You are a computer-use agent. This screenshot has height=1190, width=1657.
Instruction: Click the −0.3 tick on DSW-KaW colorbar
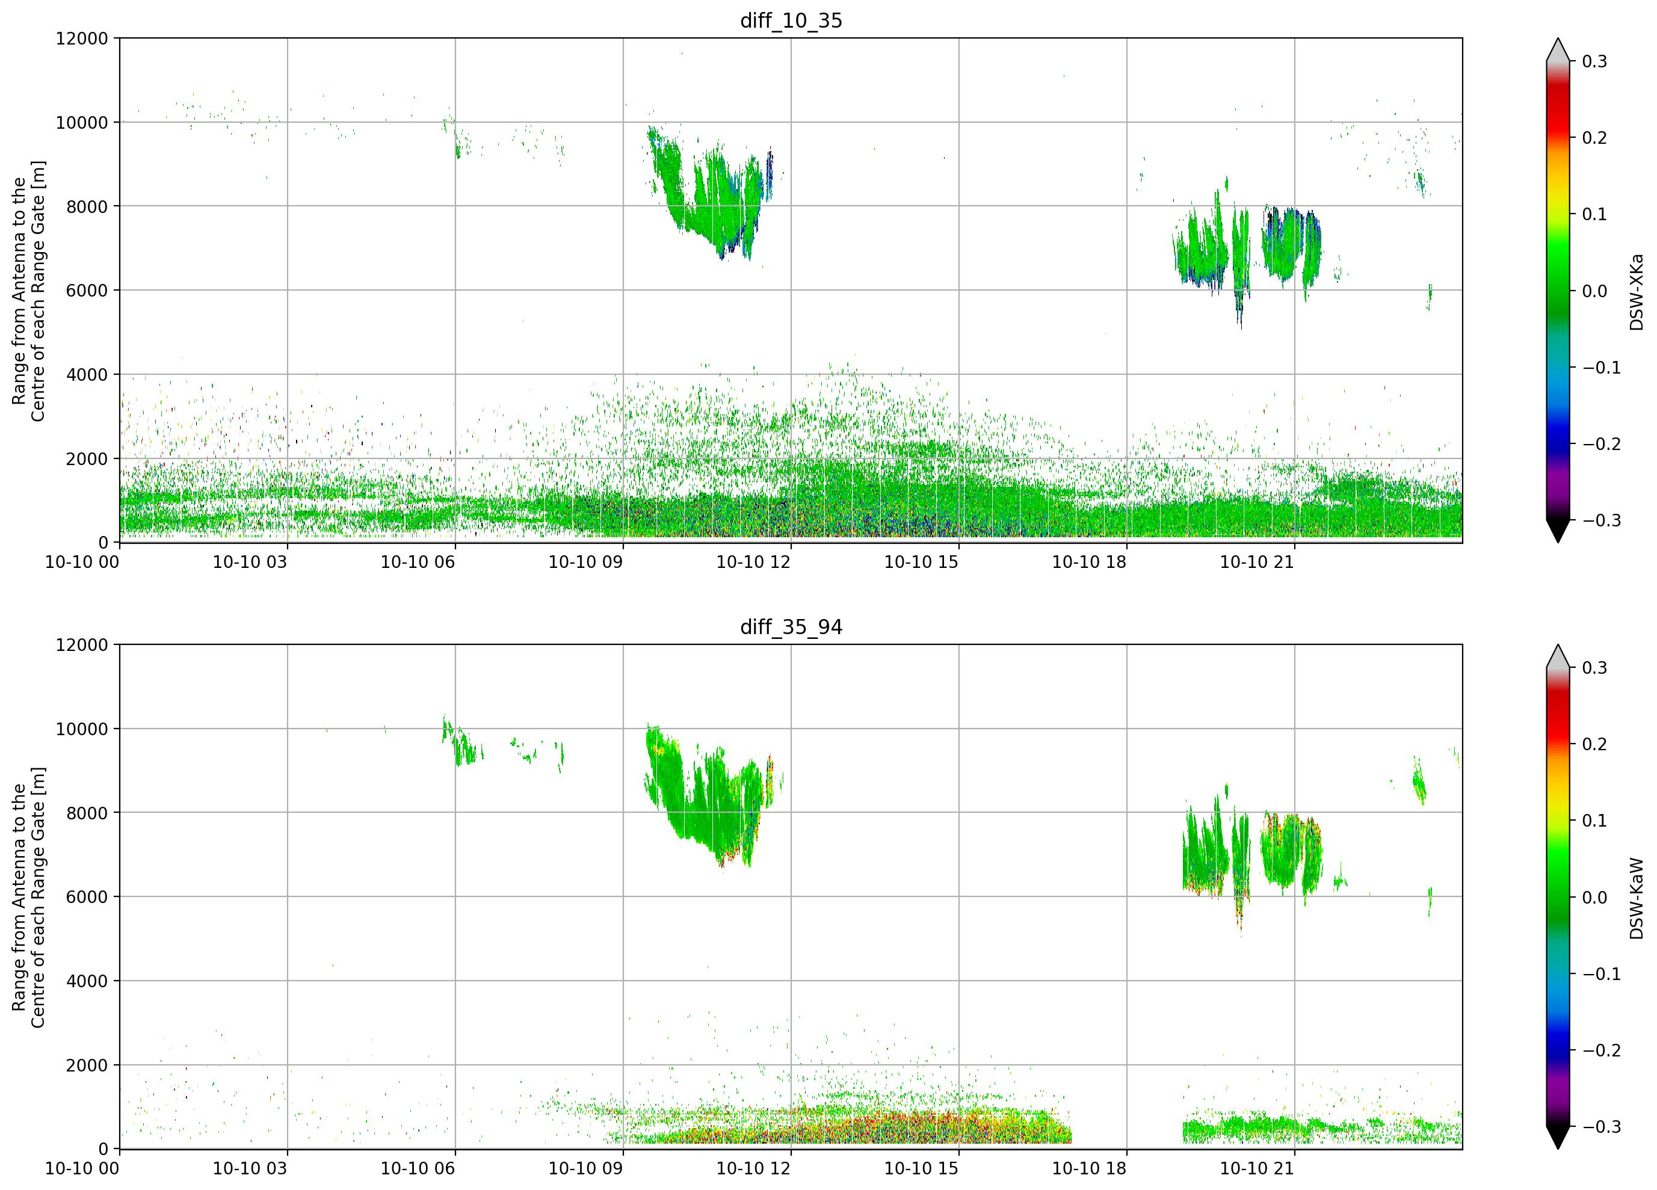coord(1602,1126)
